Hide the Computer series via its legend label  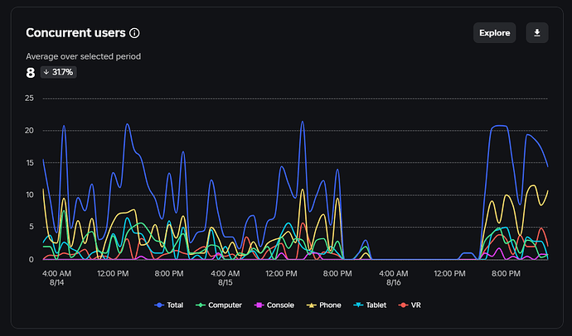pos(225,305)
